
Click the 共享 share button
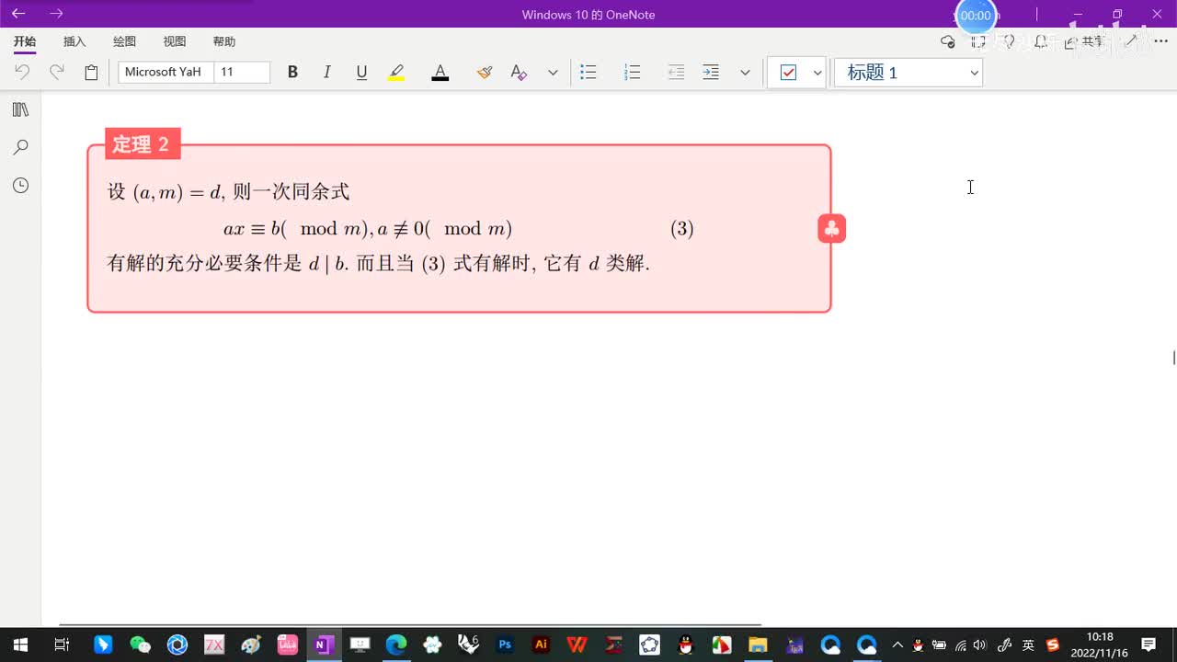click(x=1084, y=41)
